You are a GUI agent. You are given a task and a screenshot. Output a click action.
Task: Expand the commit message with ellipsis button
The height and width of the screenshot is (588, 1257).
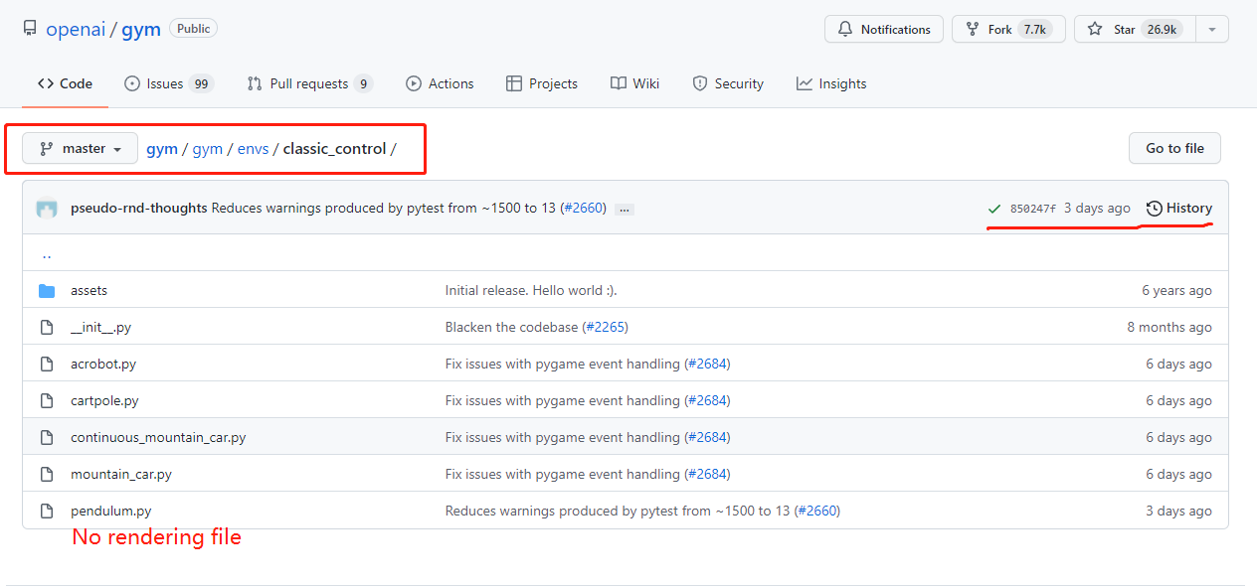point(623,210)
